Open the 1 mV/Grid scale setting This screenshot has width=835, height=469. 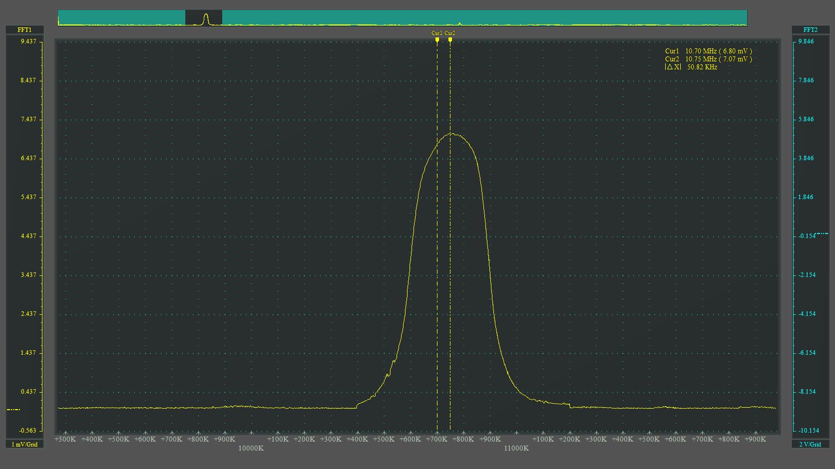click(x=24, y=444)
